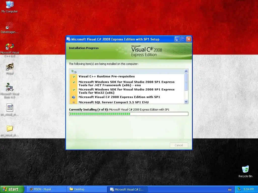Close the Visual C# setup window
The width and height of the screenshot is (258, 193).
point(189,39)
